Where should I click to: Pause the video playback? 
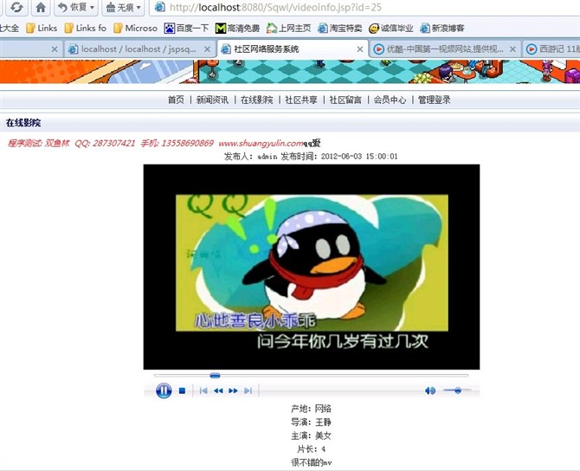[x=164, y=390]
